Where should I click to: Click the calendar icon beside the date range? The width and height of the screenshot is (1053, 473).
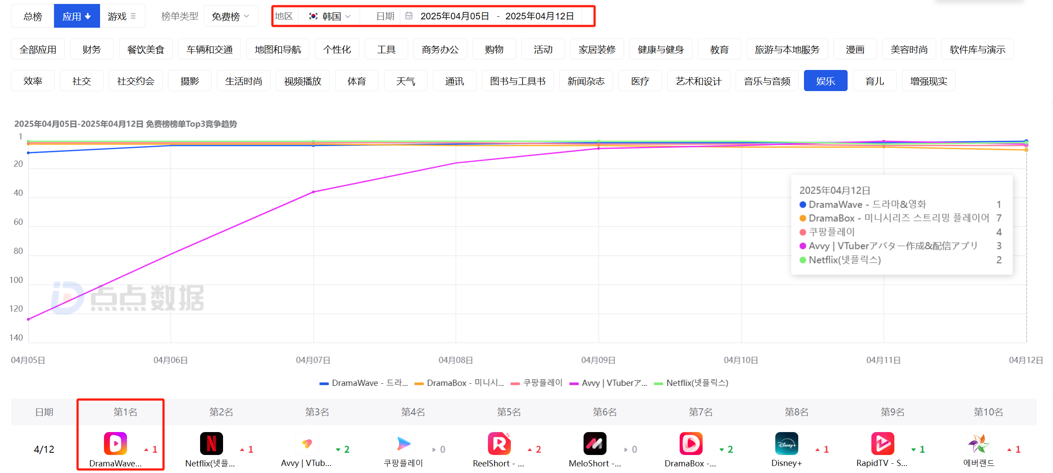pos(409,16)
